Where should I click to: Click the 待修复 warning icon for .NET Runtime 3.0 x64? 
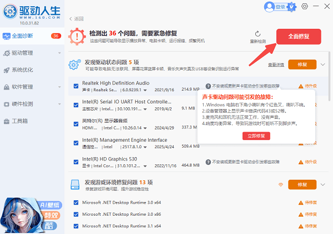[300, 203]
